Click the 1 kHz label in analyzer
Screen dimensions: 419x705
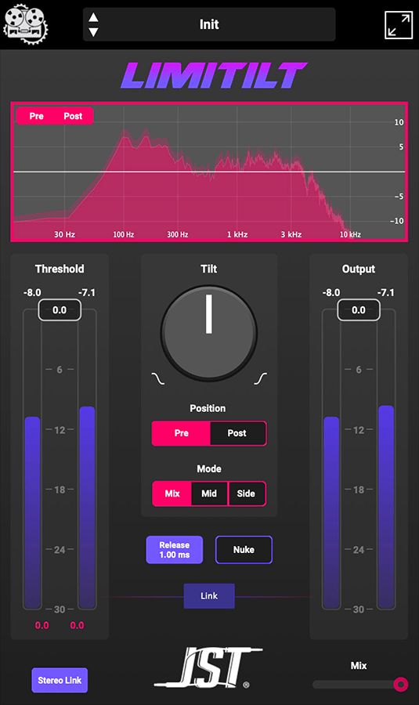[237, 234]
